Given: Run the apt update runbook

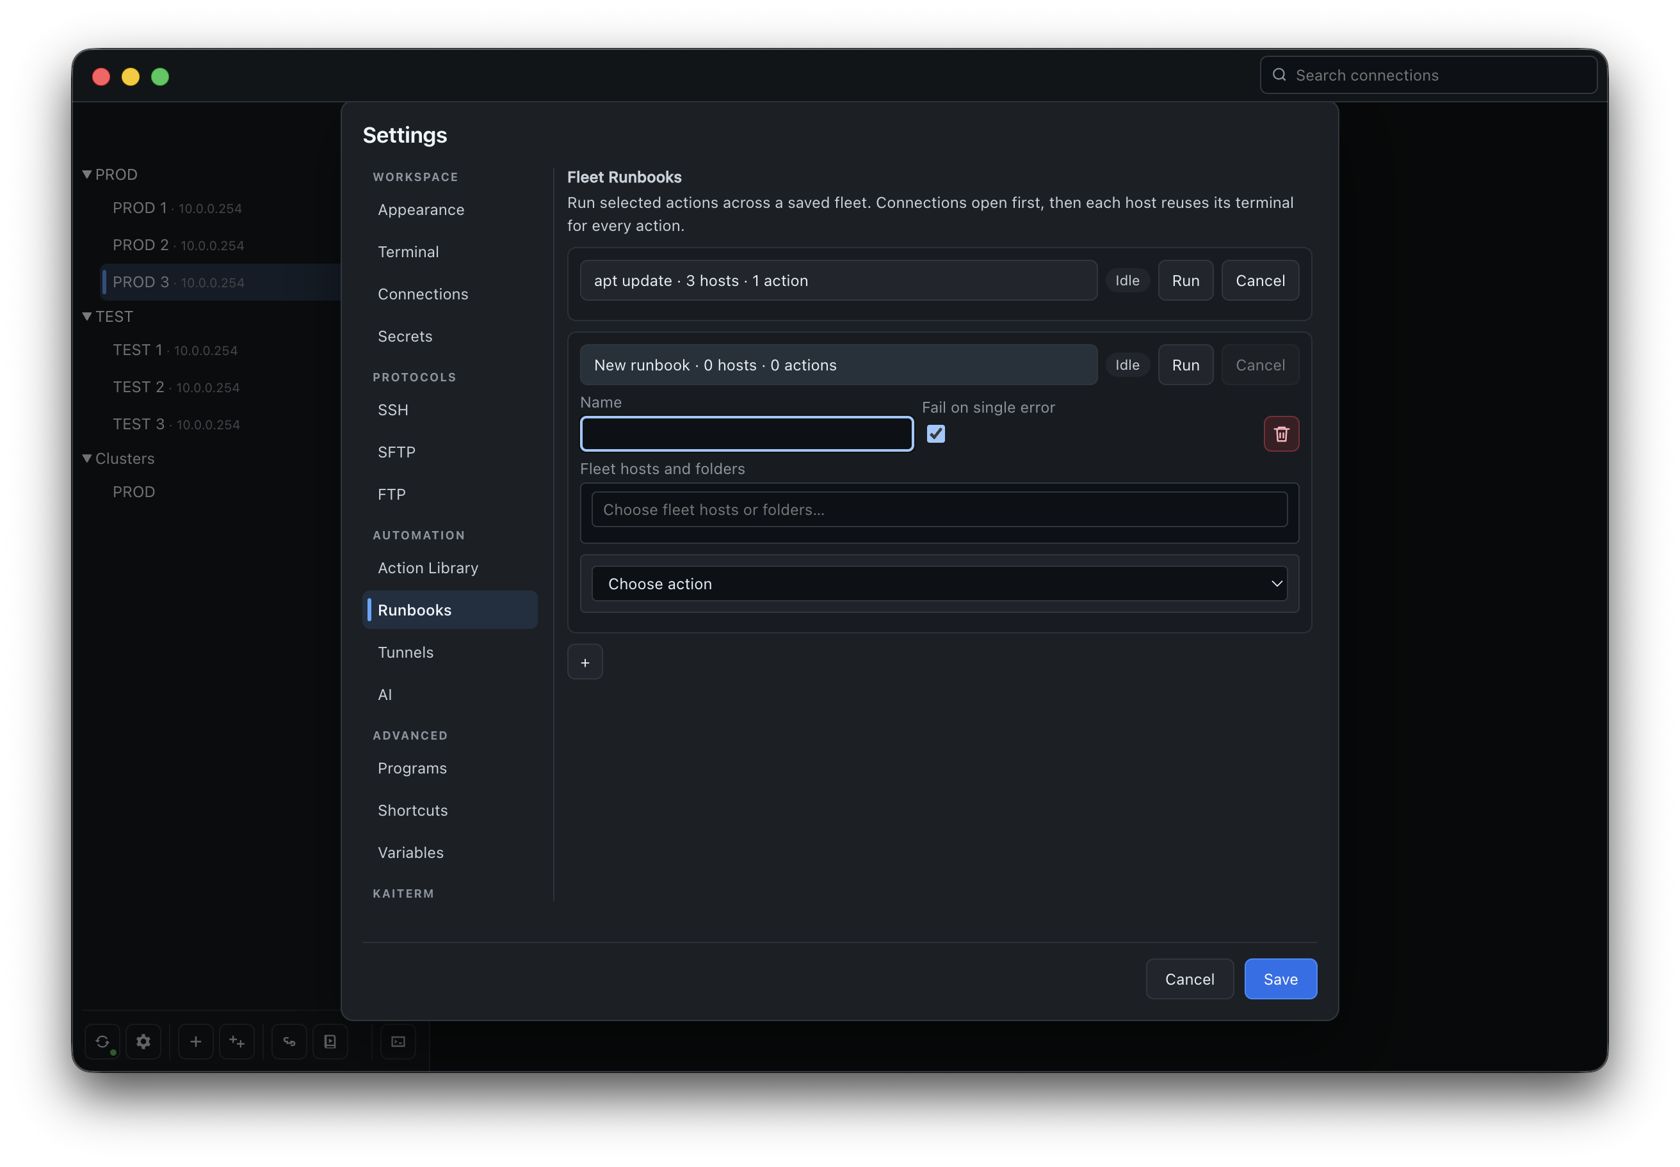Looking at the screenshot, I should 1185,281.
